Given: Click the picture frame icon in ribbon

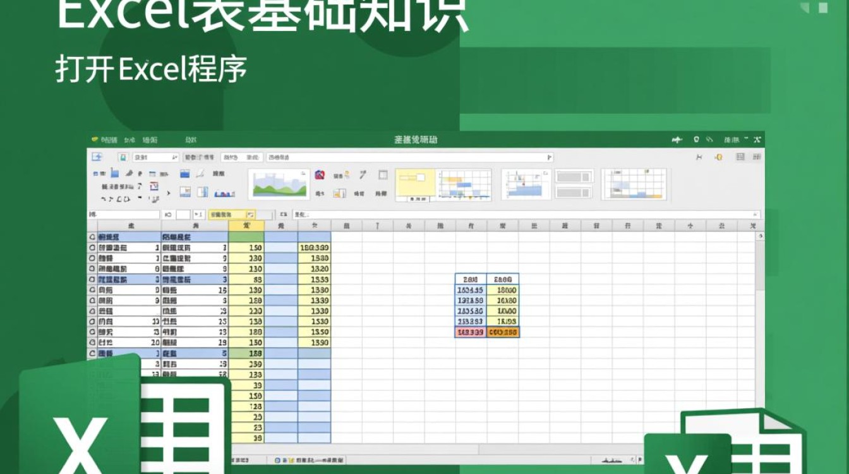Looking at the screenshot, I should pyautogui.click(x=185, y=192).
